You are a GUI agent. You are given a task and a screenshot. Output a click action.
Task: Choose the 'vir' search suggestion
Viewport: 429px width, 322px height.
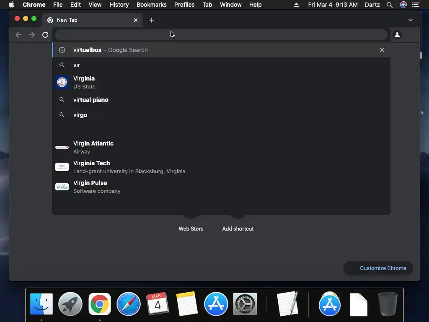221,65
